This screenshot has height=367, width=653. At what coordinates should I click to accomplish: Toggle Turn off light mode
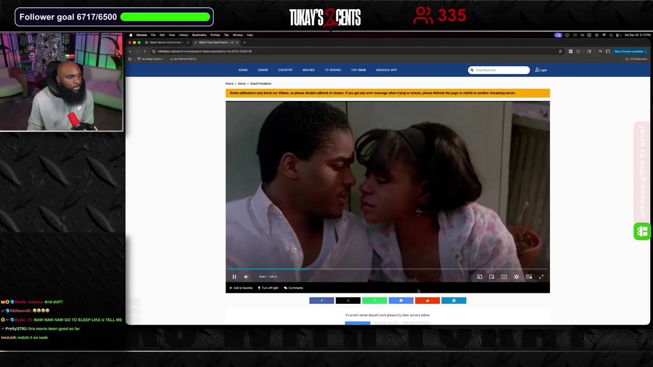268,288
